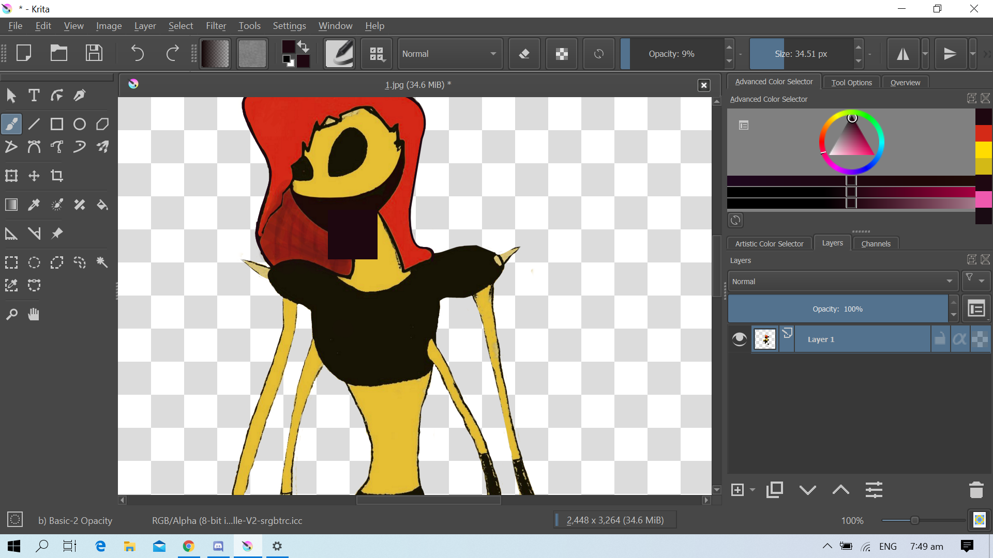Expand vertical mirror options arrow

click(973, 53)
